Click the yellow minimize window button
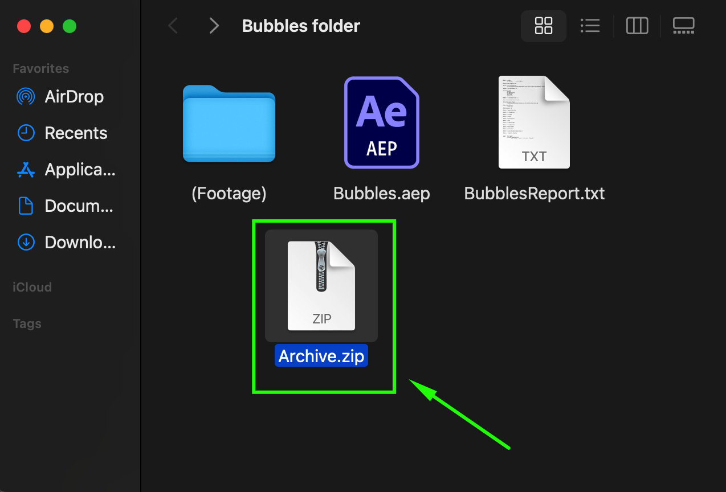Screen dimensions: 726x492 46,26
